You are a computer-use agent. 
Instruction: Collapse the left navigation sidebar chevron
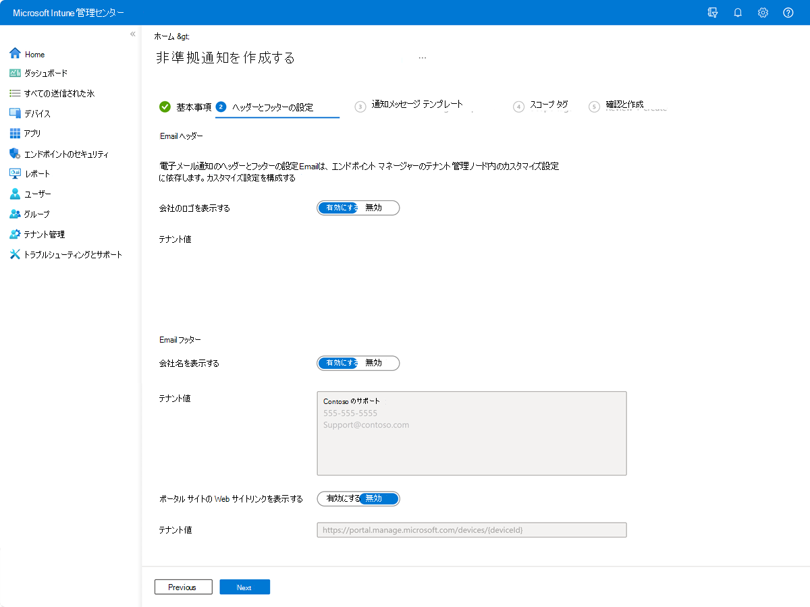tap(133, 34)
